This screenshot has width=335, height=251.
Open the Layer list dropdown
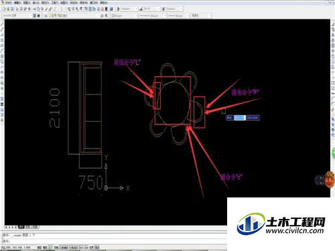98,15
